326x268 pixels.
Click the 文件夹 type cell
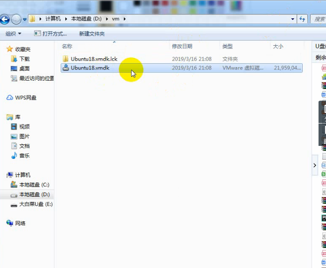coord(230,59)
